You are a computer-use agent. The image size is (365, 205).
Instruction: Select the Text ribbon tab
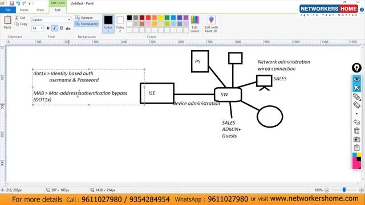point(58,10)
